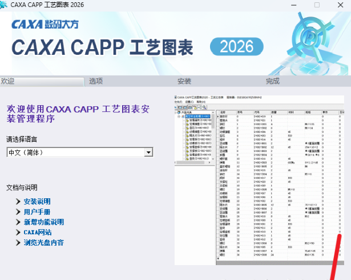The height and width of the screenshot is (280, 351).
Task: Close the CAXA CAPP installer window
Action: click(x=340, y=5)
